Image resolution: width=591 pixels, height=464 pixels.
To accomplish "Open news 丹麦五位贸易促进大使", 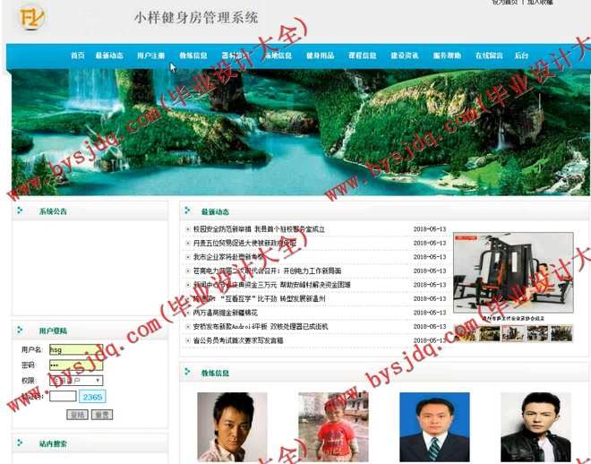I will 244,243.
